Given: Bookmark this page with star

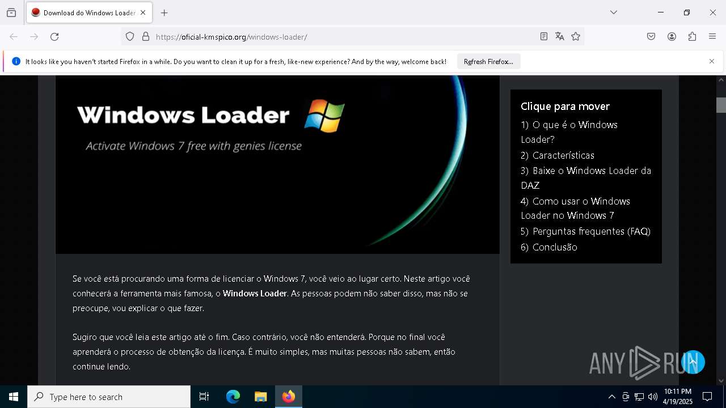Looking at the screenshot, I should click(576, 37).
